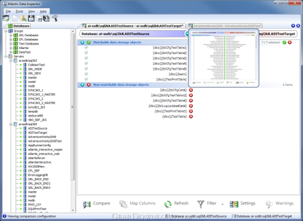The height and width of the screenshot is (221, 303).
Task: Toggle checkbox for [dbo].[tblCfgTestTable2]
Action: [x=86, y=53]
